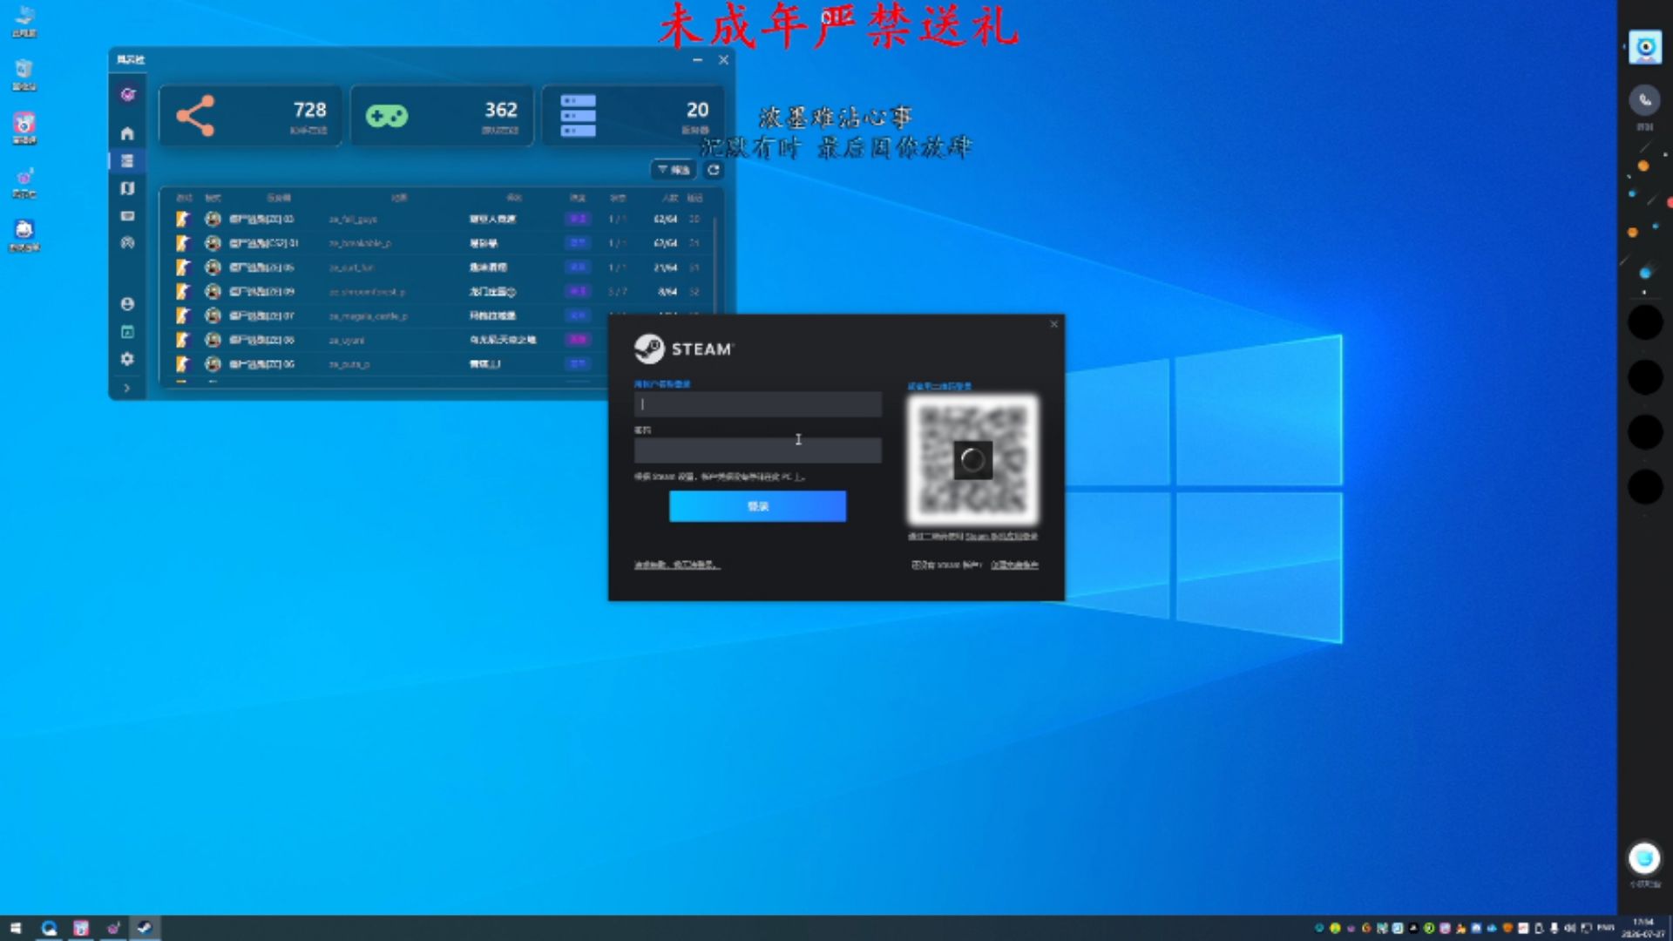Open settings gear in the sidebar

(127, 359)
